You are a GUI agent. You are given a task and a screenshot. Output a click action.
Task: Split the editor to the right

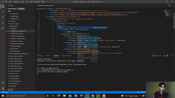click(x=170, y=5)
